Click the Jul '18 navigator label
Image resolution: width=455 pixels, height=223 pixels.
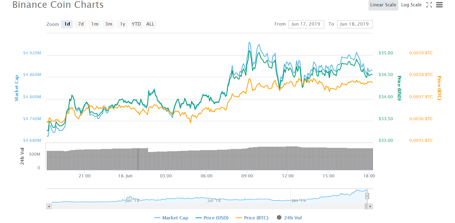(x=214, y=200)
